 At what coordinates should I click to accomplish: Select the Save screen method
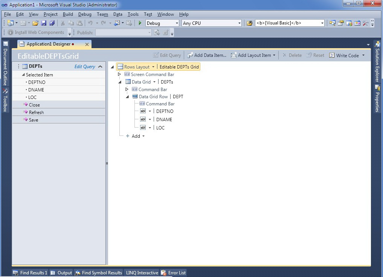(x=59, y=120)
